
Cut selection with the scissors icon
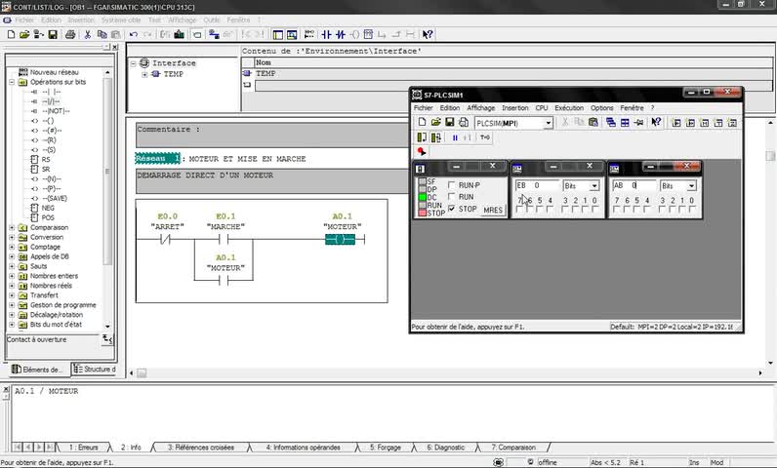click(x=88, y=34)
